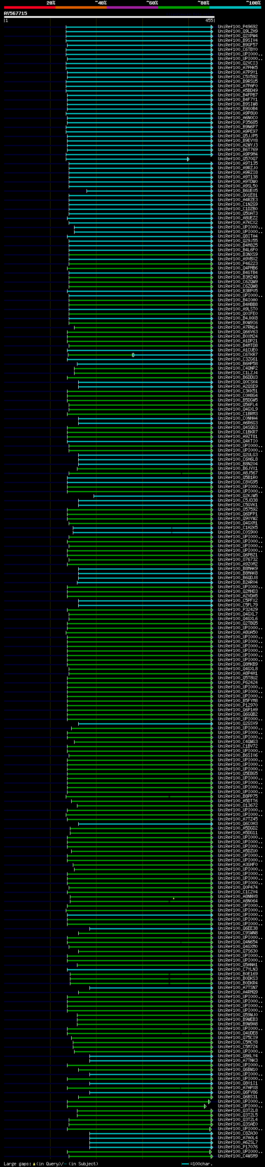This screenshot has width=265, height=1167.
Task: Click the purple ~60% legend bar
Action: 132,7
